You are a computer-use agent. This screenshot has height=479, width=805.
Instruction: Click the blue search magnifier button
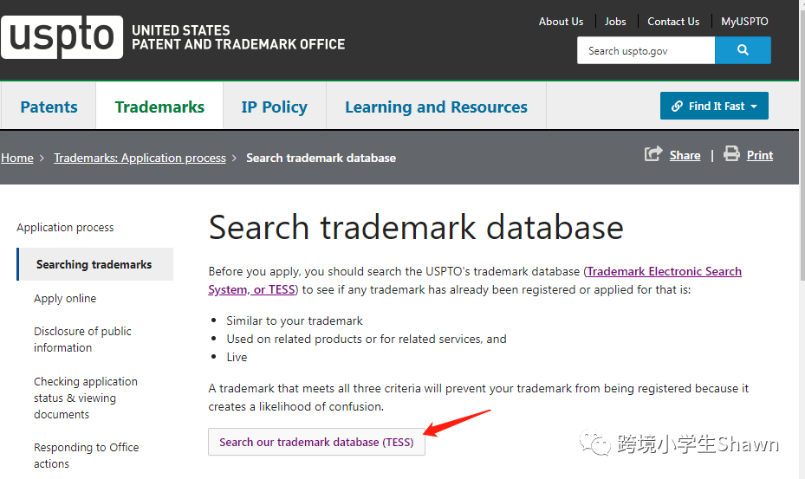click(x=743, y=50)
